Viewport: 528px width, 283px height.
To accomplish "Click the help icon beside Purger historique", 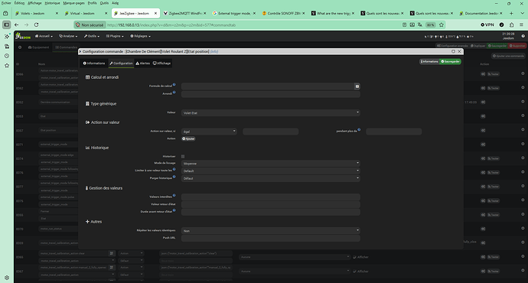I will [174, 177].
